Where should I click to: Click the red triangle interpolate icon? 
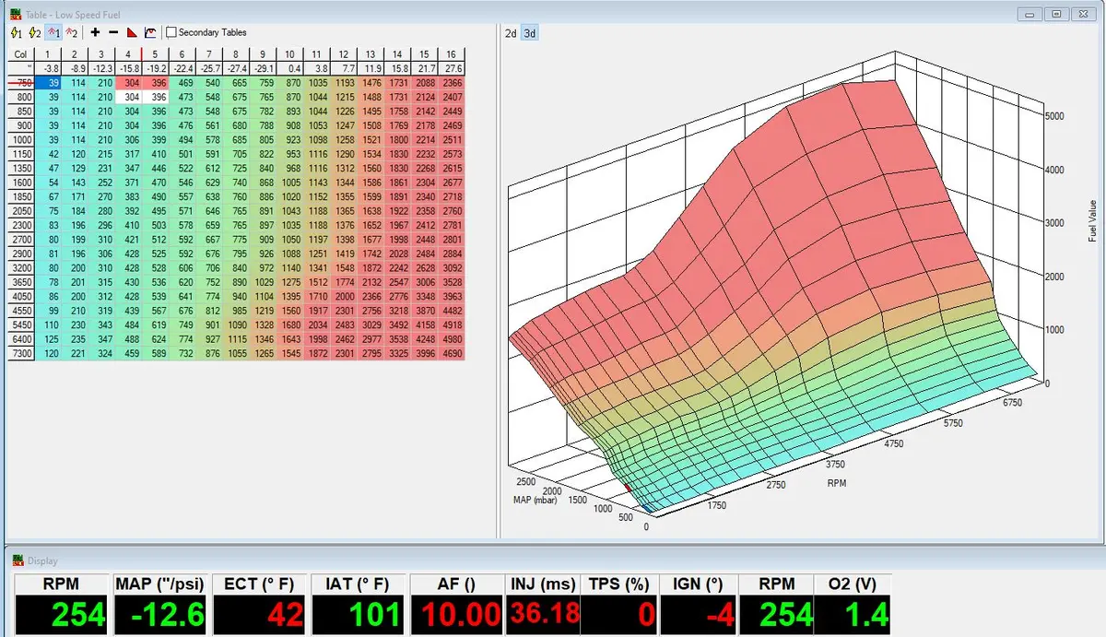pos(131,32)
